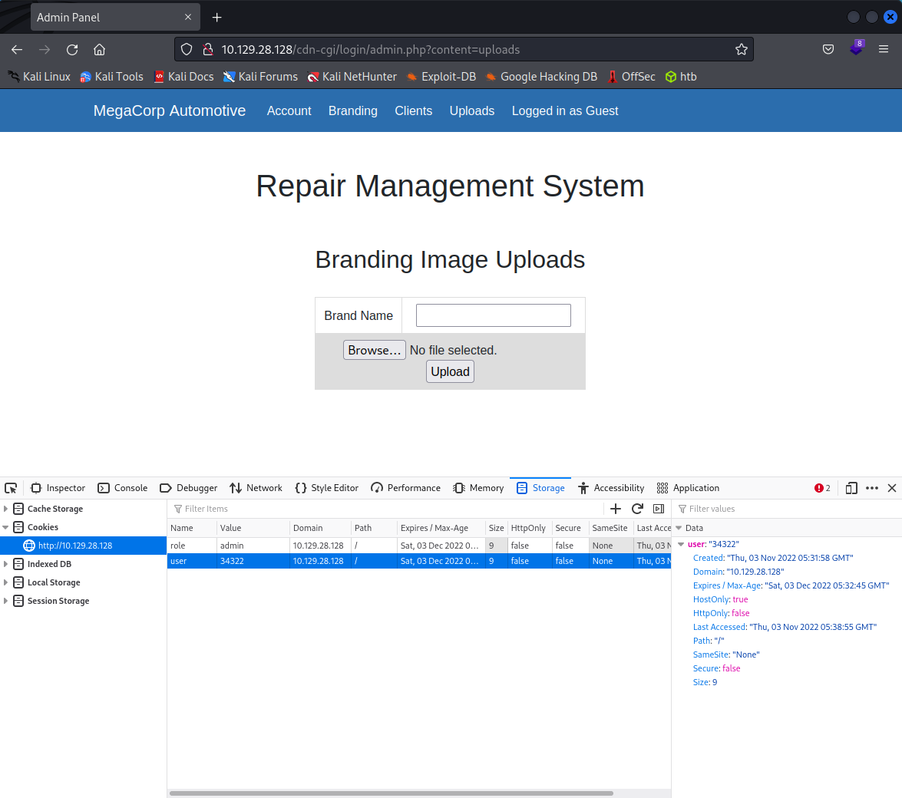
Task: Expand the Cache Storage tree node
Action: 6,509
